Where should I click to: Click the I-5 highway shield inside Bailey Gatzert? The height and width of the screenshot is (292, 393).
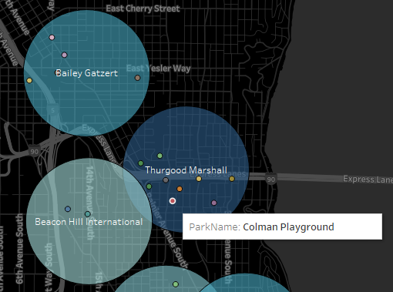(x=53, y=110)
